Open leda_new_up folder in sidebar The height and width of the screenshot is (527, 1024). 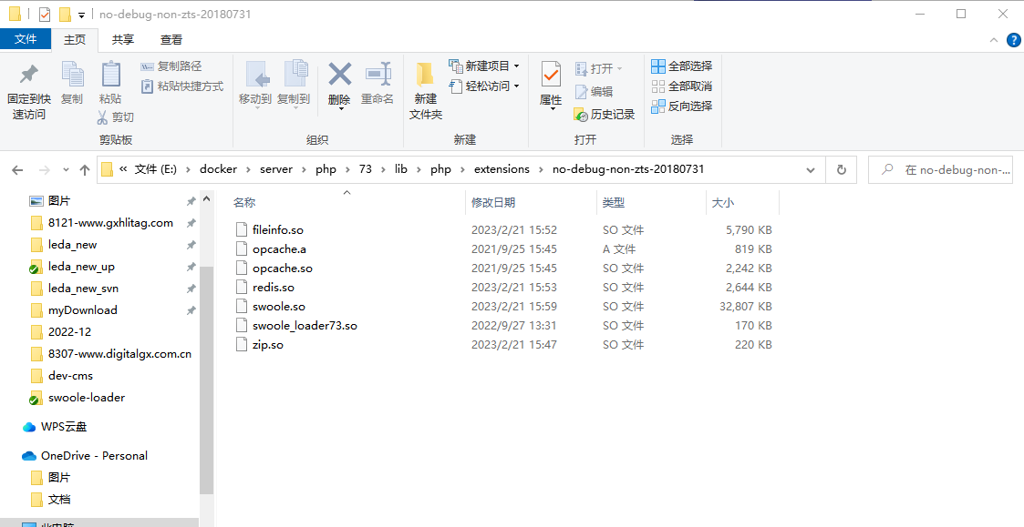81,267
